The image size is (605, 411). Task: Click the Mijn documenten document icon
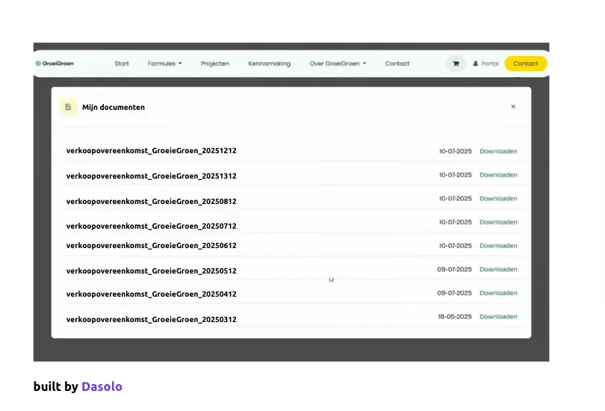68,107
